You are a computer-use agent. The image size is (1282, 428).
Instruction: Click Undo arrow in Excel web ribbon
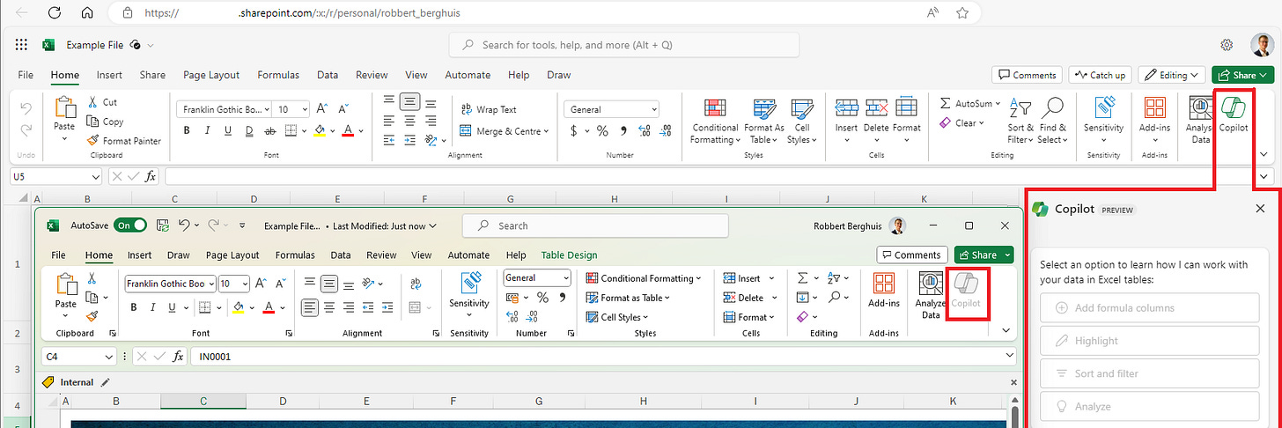tap(26, 109)
